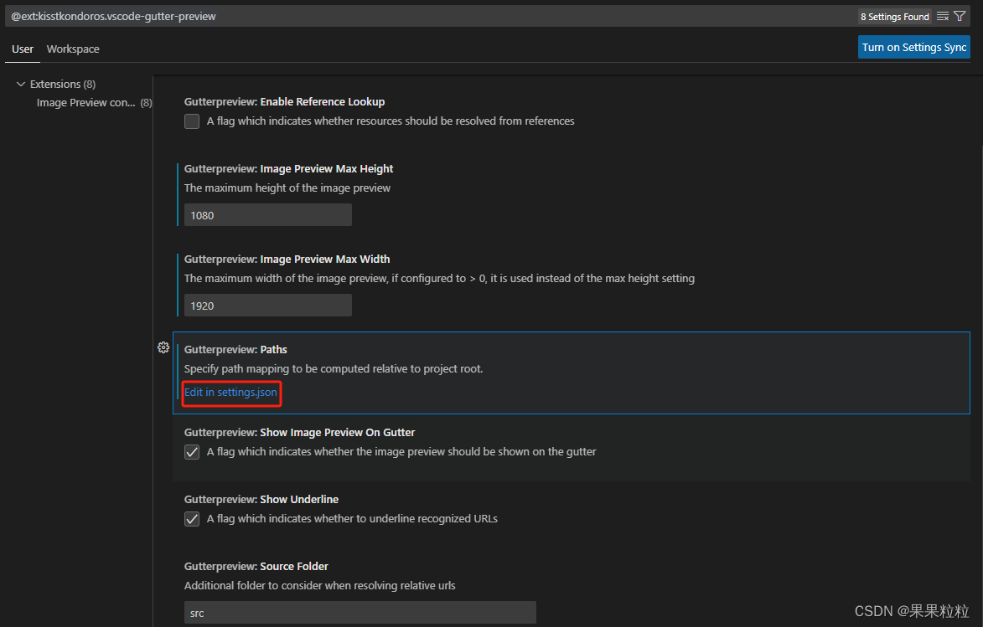Open Edit in settings.json link
The height and width of the screenshot is (627, 983).
coord(231,392)
